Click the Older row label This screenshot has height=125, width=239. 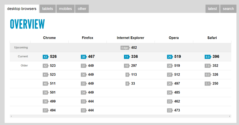pyautogui.click(x=24, y=66)
